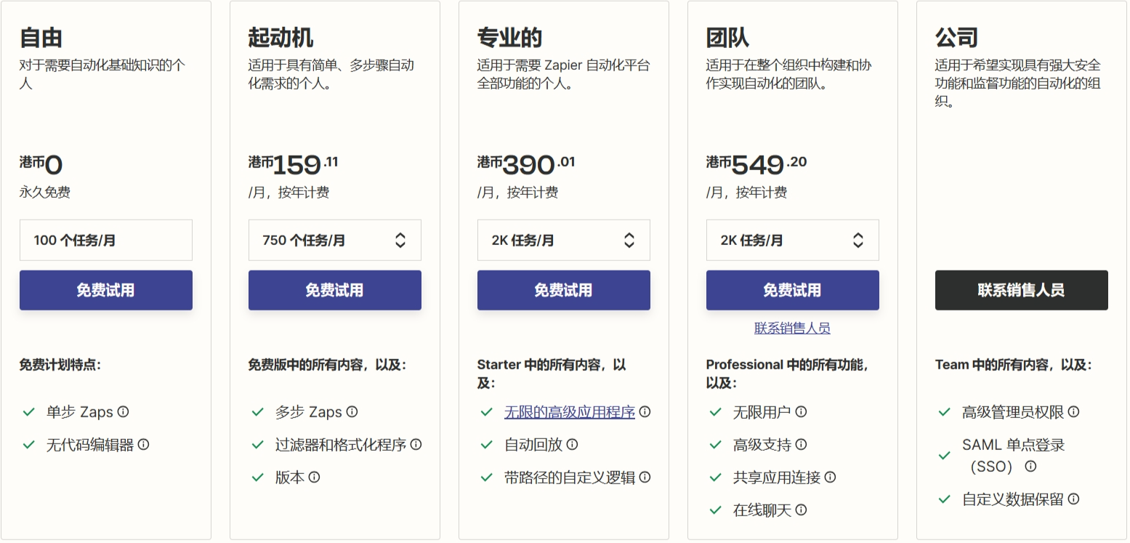Open the 750 个任务/月 dropdown
Screen dimensions: 1130x543
pos(334,240)
